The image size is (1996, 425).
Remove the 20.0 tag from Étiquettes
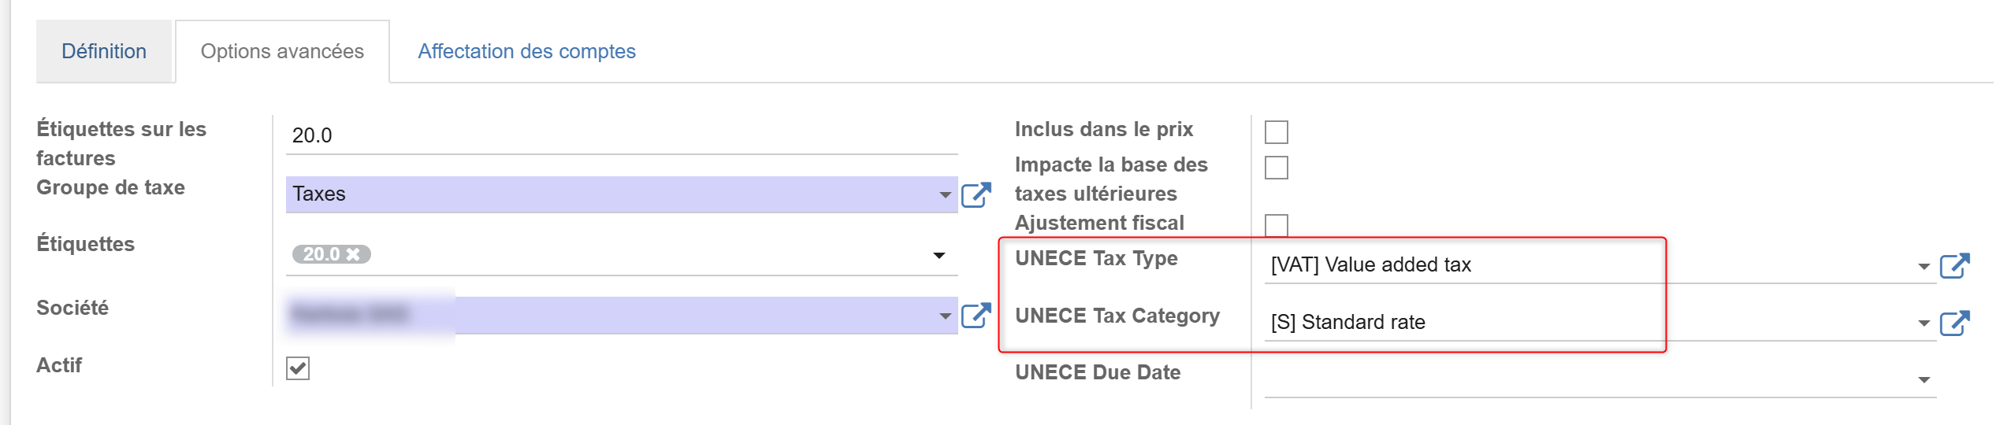[353, 254]
